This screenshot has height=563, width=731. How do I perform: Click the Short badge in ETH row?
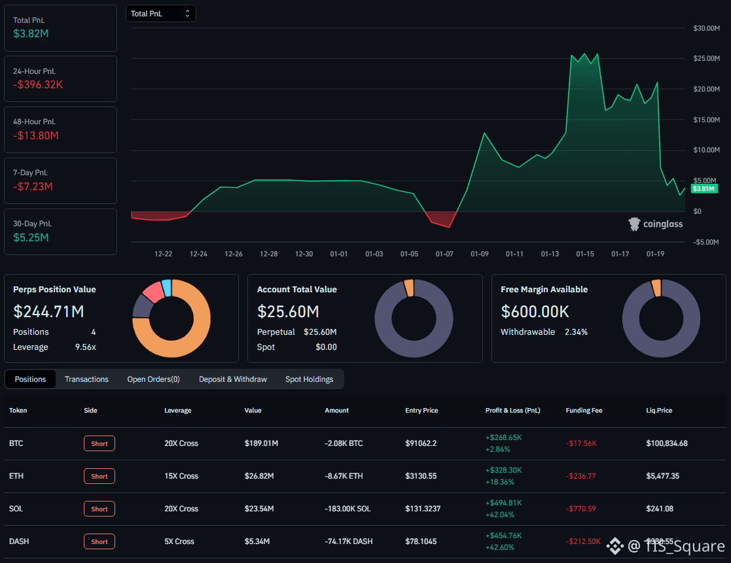99,476
